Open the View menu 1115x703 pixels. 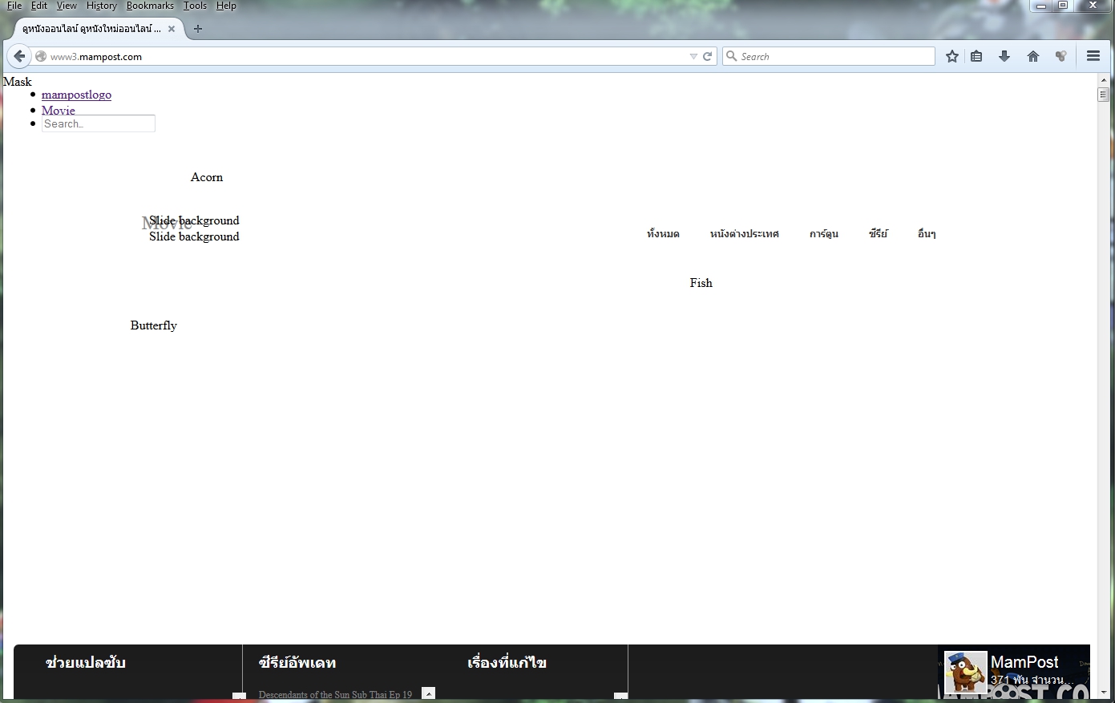[x=67, y=6]
